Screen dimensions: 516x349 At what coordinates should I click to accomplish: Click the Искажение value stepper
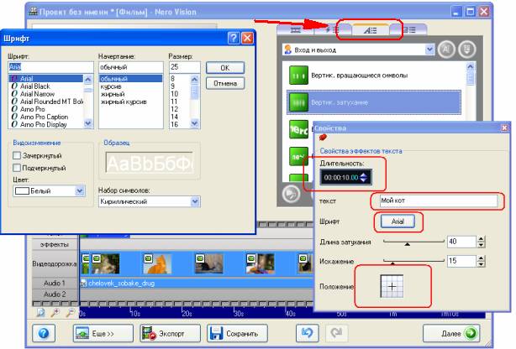481,261
